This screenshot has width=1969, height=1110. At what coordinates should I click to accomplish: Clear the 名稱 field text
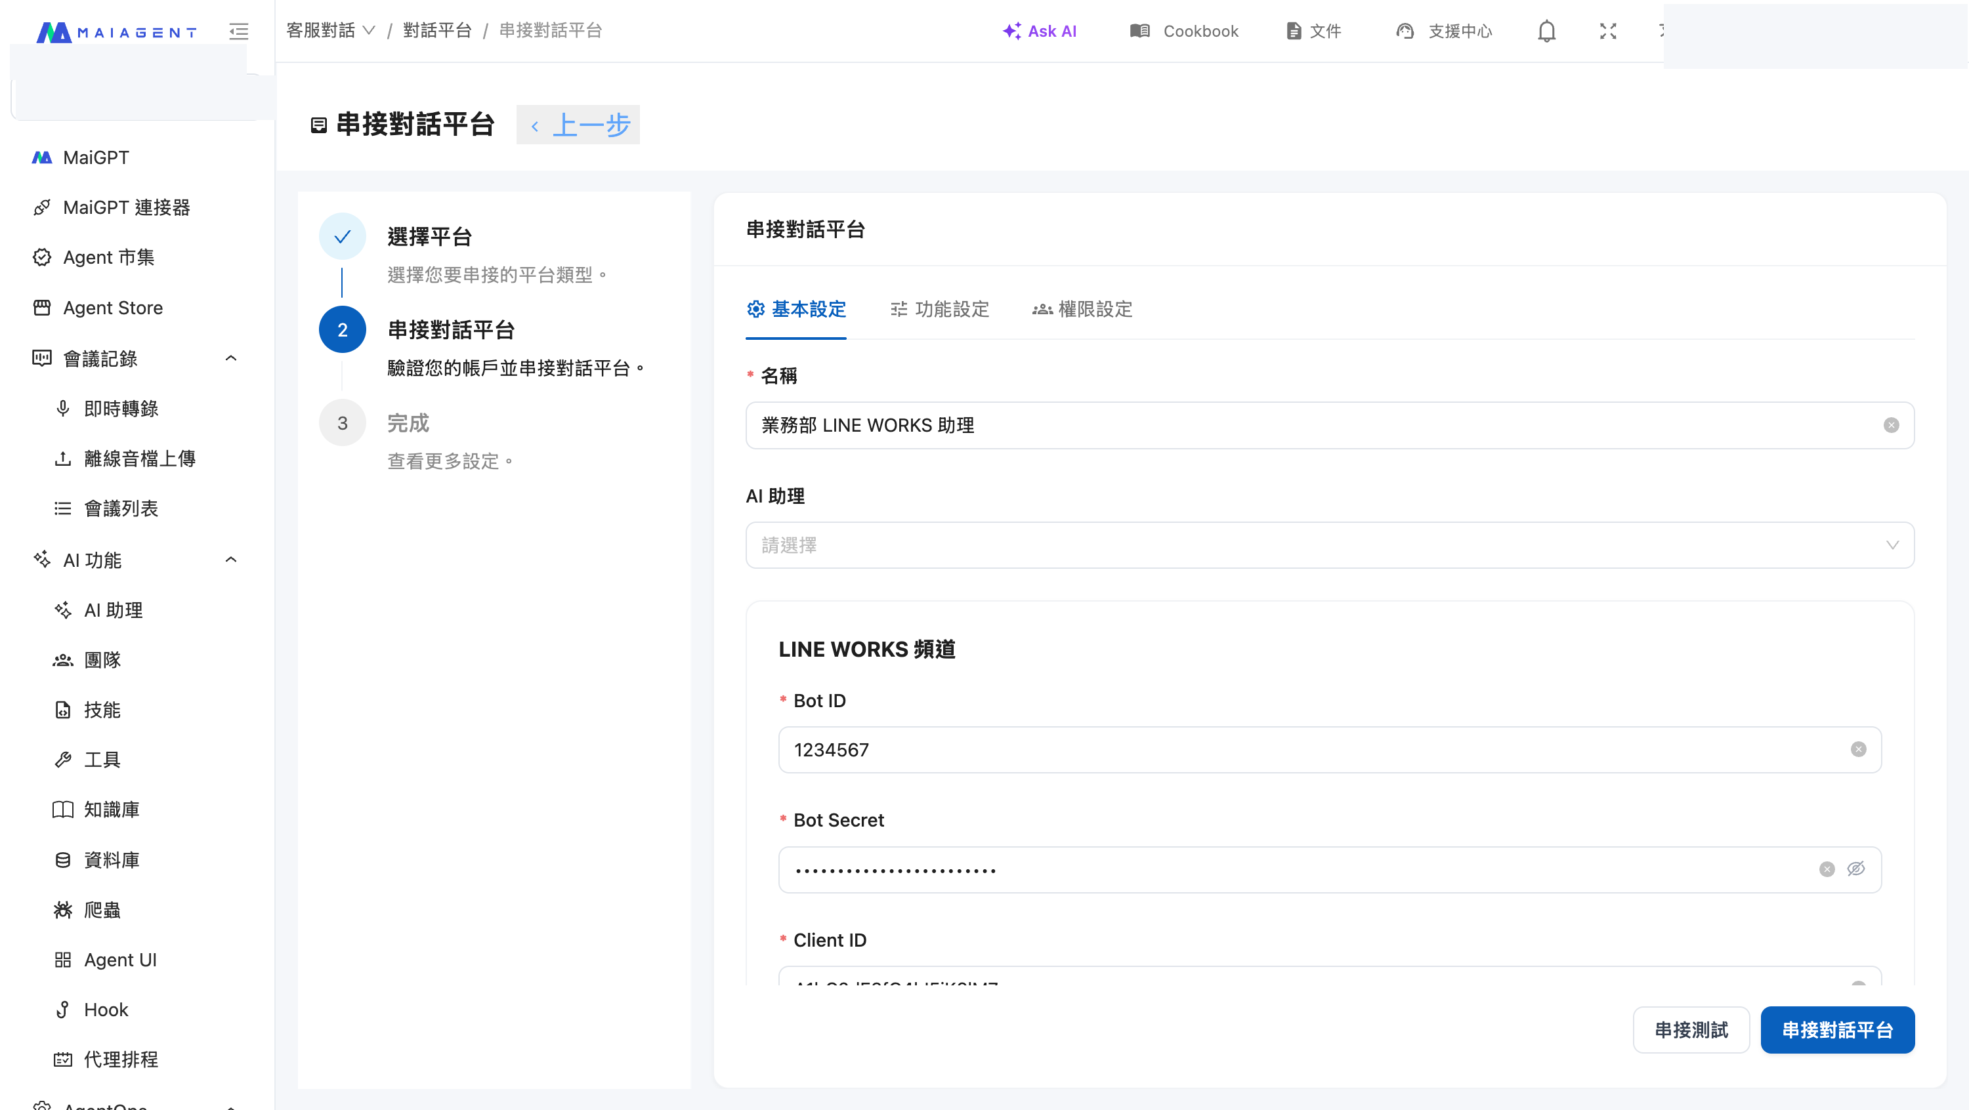pyautogui.click(x=1891, y=424)
